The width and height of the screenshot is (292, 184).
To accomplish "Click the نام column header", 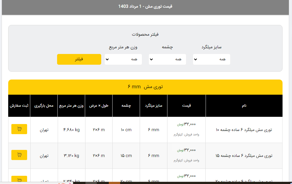I will click(244, 106).
